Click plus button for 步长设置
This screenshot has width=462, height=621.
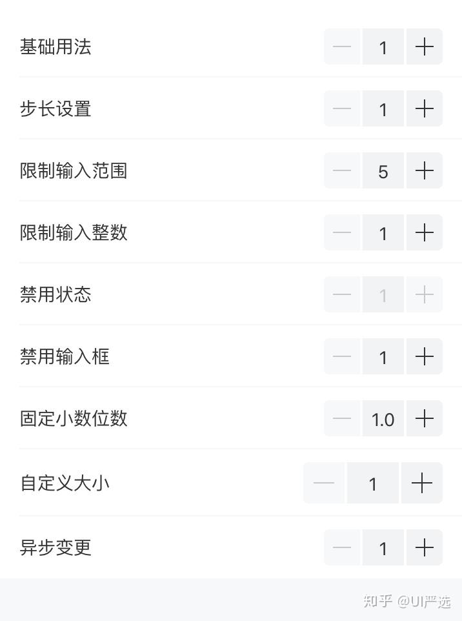(424, 108)
